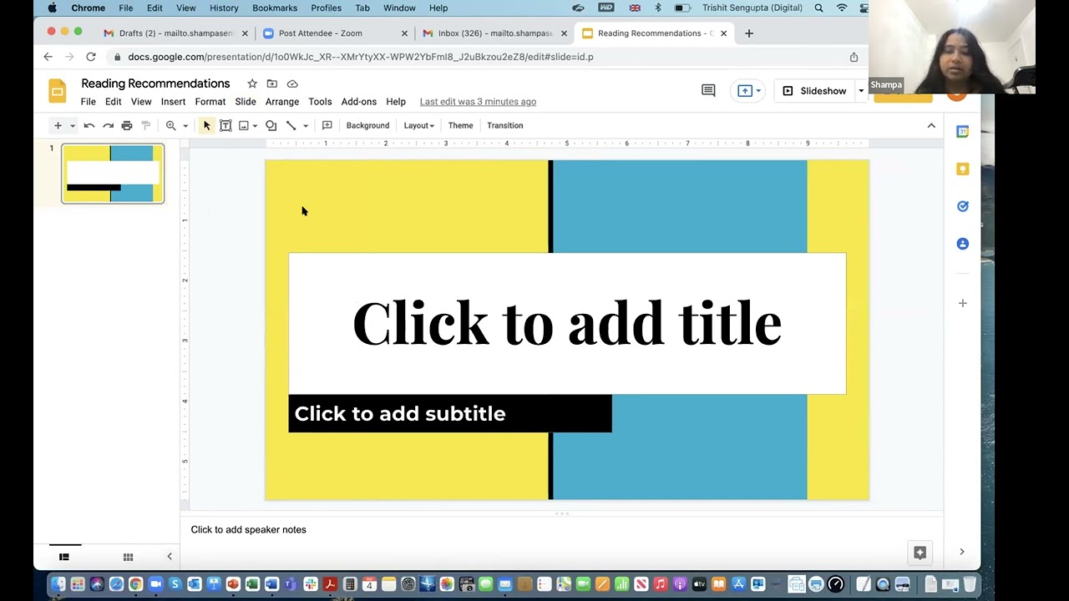Open the comment history icon

[708, 90]
